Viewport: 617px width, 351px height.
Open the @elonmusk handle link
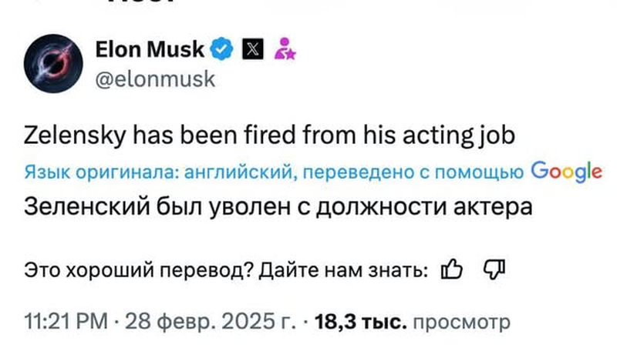154,78
